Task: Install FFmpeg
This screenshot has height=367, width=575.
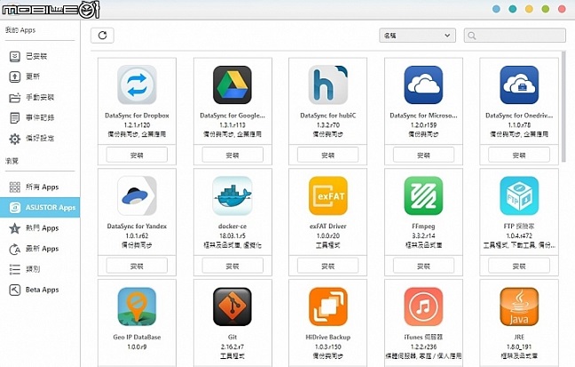Action: [x=423, y=266]
